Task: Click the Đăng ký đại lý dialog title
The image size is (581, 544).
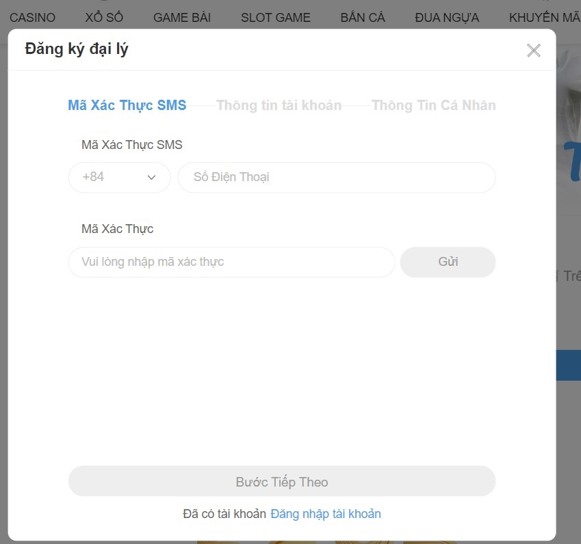Action: (x=77, y=49)
